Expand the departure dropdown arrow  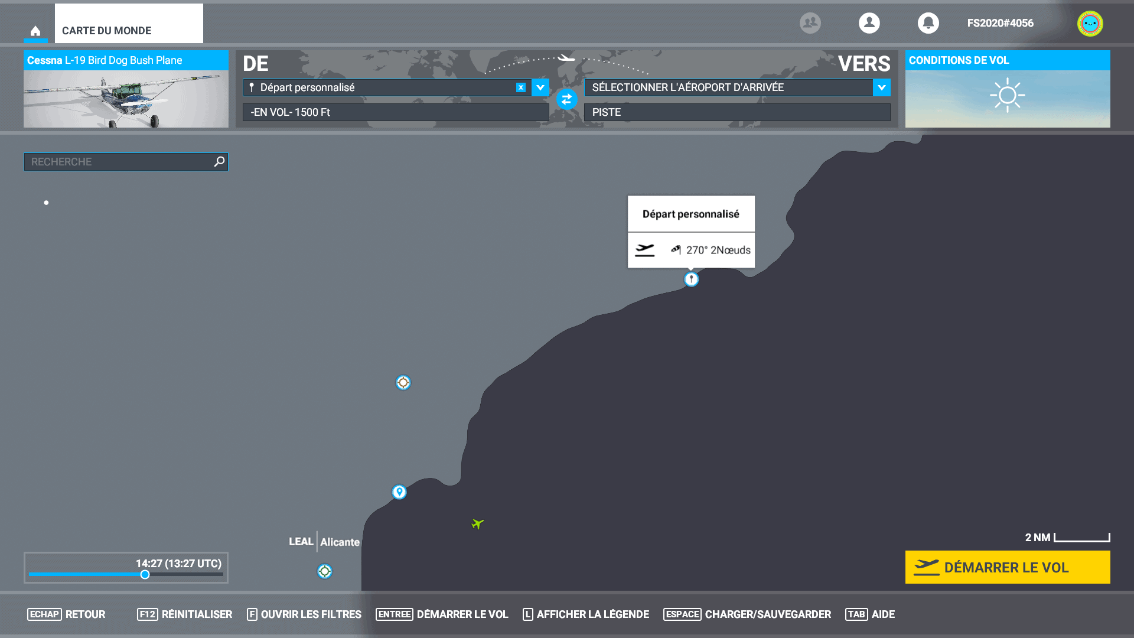tap(540, 87)
